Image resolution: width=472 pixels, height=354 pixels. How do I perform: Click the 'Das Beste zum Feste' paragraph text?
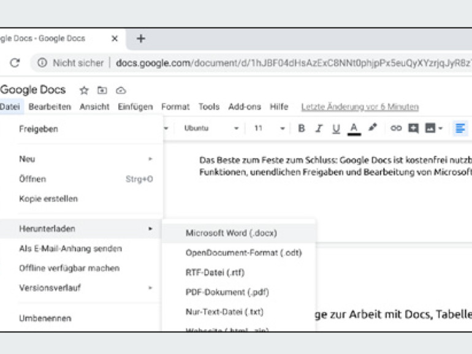335,166
